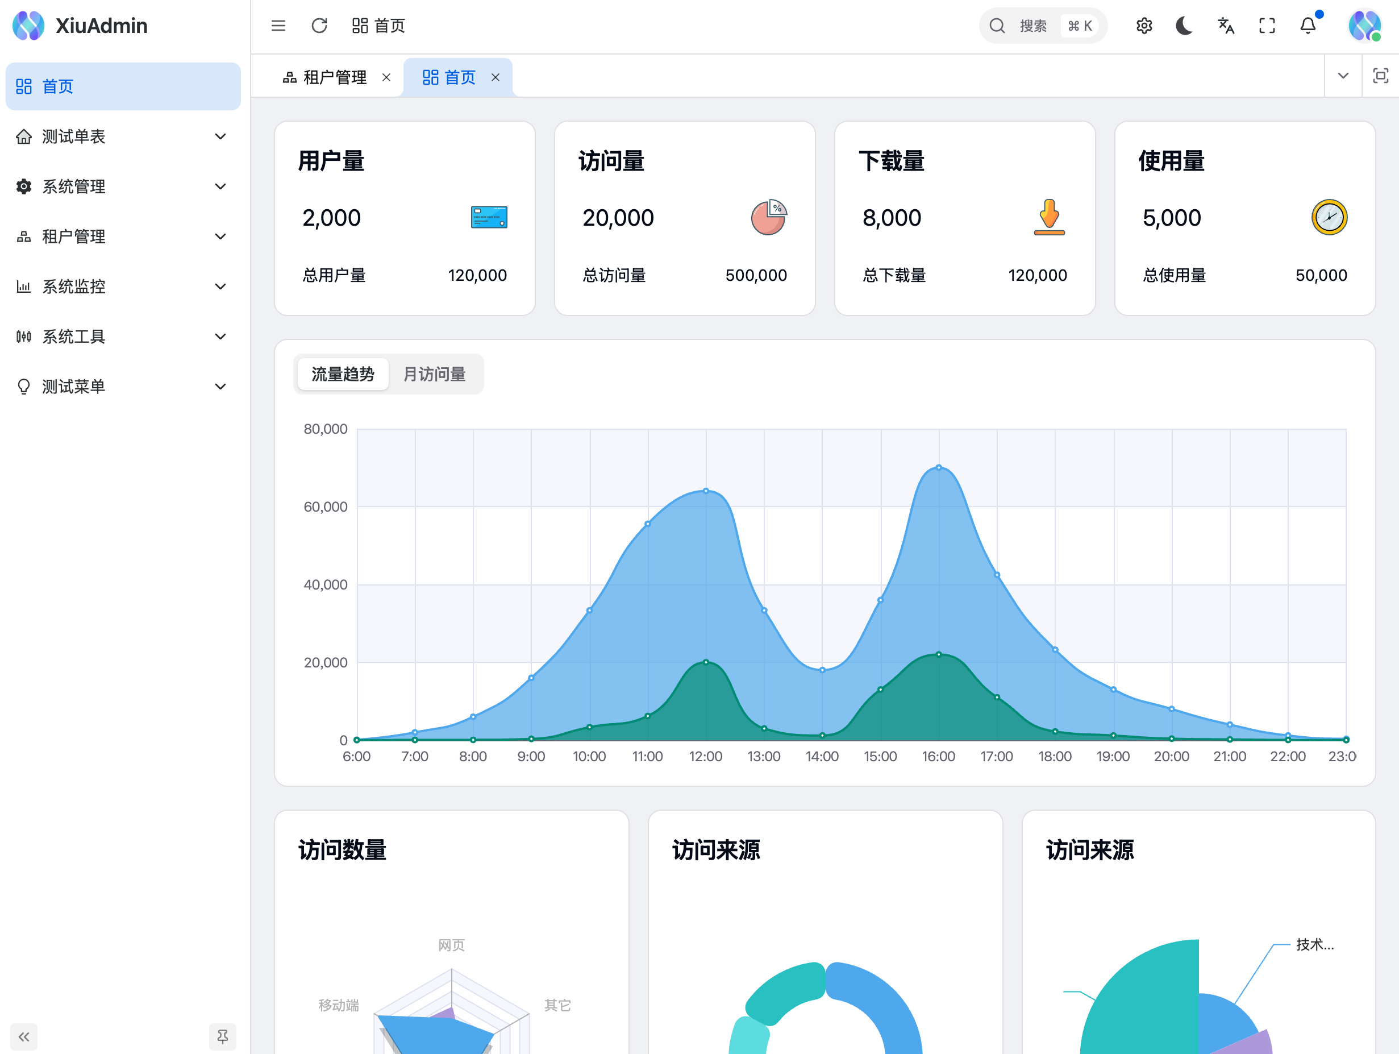This screenshot has width=1399, height=1054.
Task: Click the refresh page icon
Action: pos(319,26)
